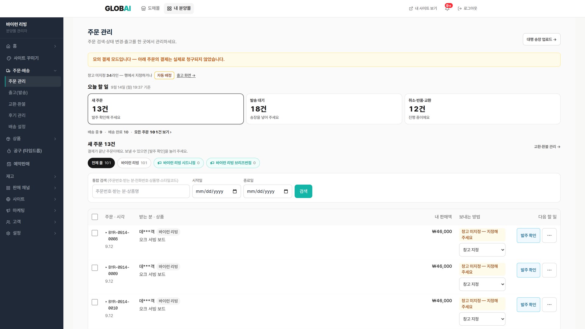Click the 사이트 globe icon
Image resolution: width=585 pixels, height=329 pixels.
pos(8,199)
